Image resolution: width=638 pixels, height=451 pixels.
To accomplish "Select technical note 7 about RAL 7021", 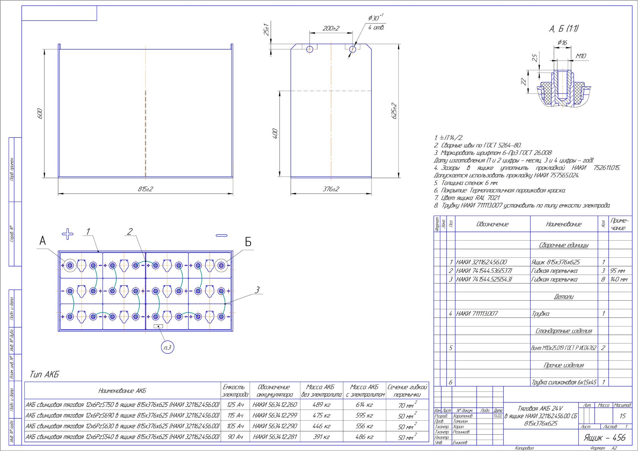I will 467,198.
